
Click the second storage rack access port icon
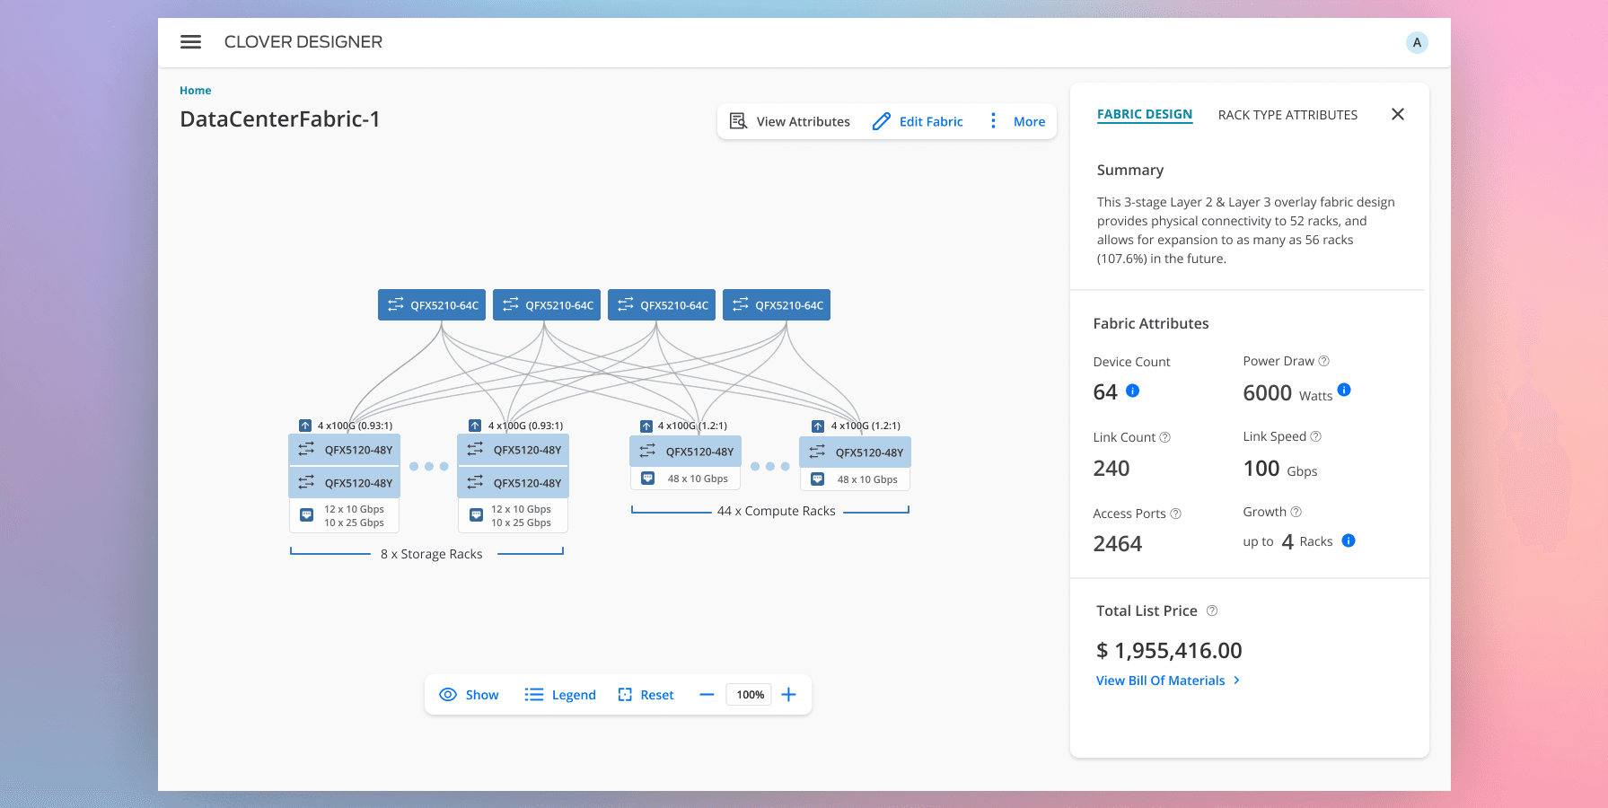click(477, 515)
